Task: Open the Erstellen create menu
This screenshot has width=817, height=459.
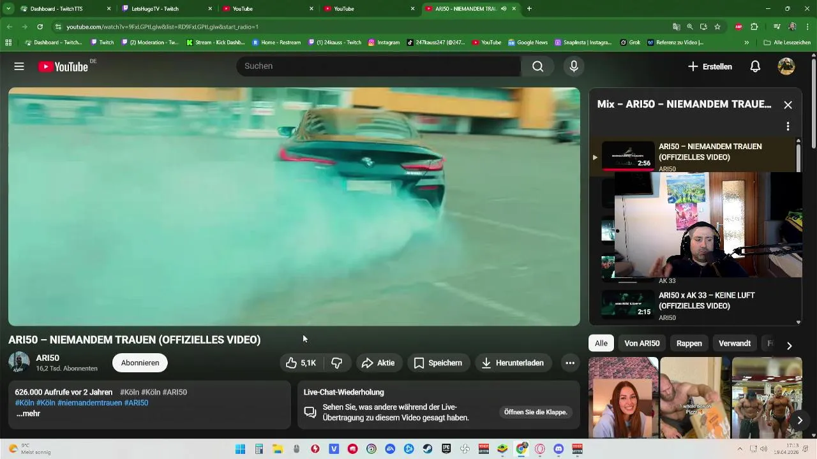Action: tap(710, 66)
